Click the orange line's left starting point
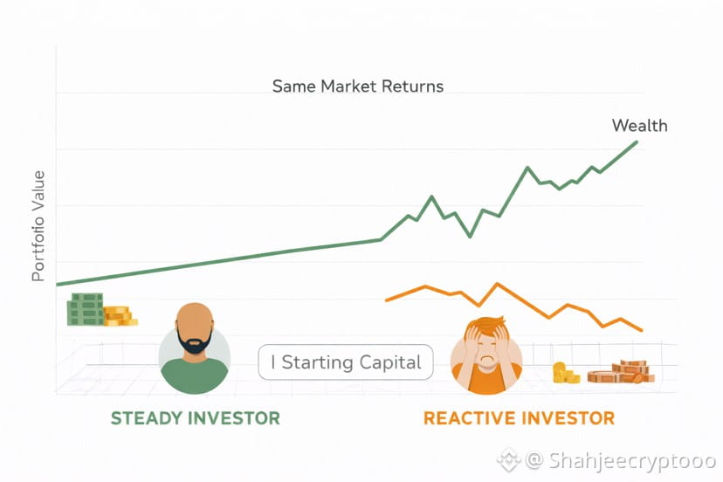The height and width of the screenshot is (482, 723). pyautogui.click(x=386, y=300)
